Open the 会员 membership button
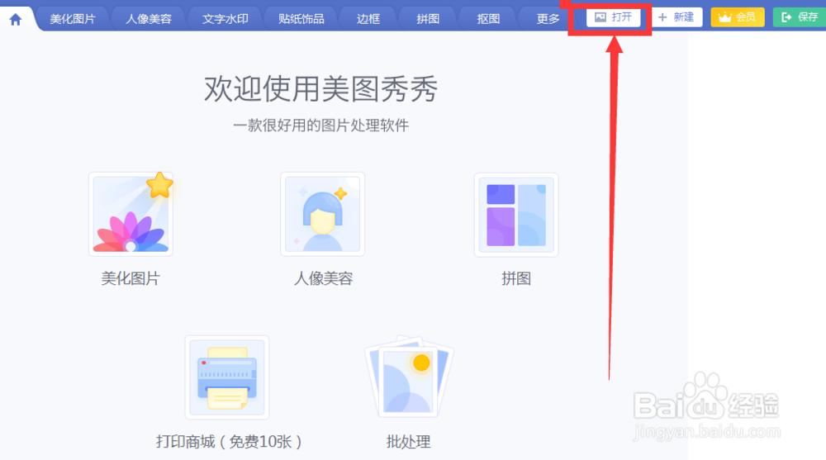This screenshot has height=460, width=826. point(738,17)
